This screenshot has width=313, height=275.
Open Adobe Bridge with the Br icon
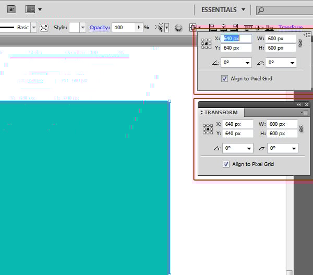(x=11, y=9)
